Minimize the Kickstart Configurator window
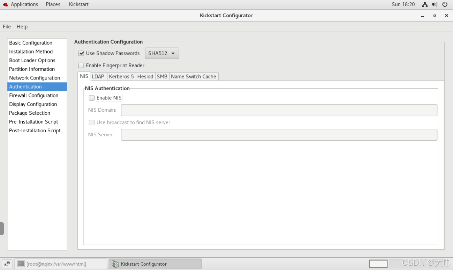 (x=423, y=16)
